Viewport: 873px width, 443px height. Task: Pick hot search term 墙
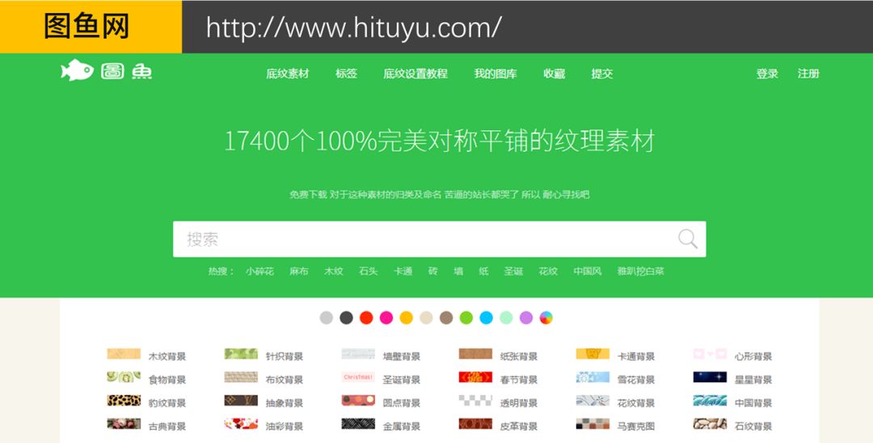(x=458, y=272)
